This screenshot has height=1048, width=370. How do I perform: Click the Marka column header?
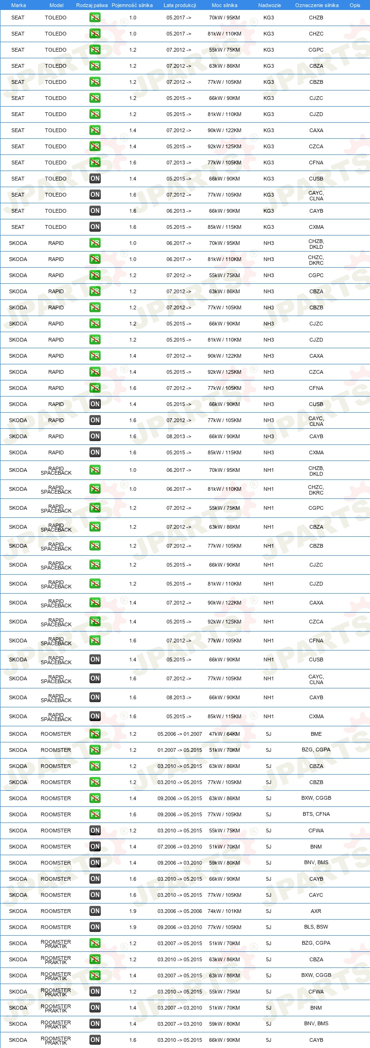(18, 5)
